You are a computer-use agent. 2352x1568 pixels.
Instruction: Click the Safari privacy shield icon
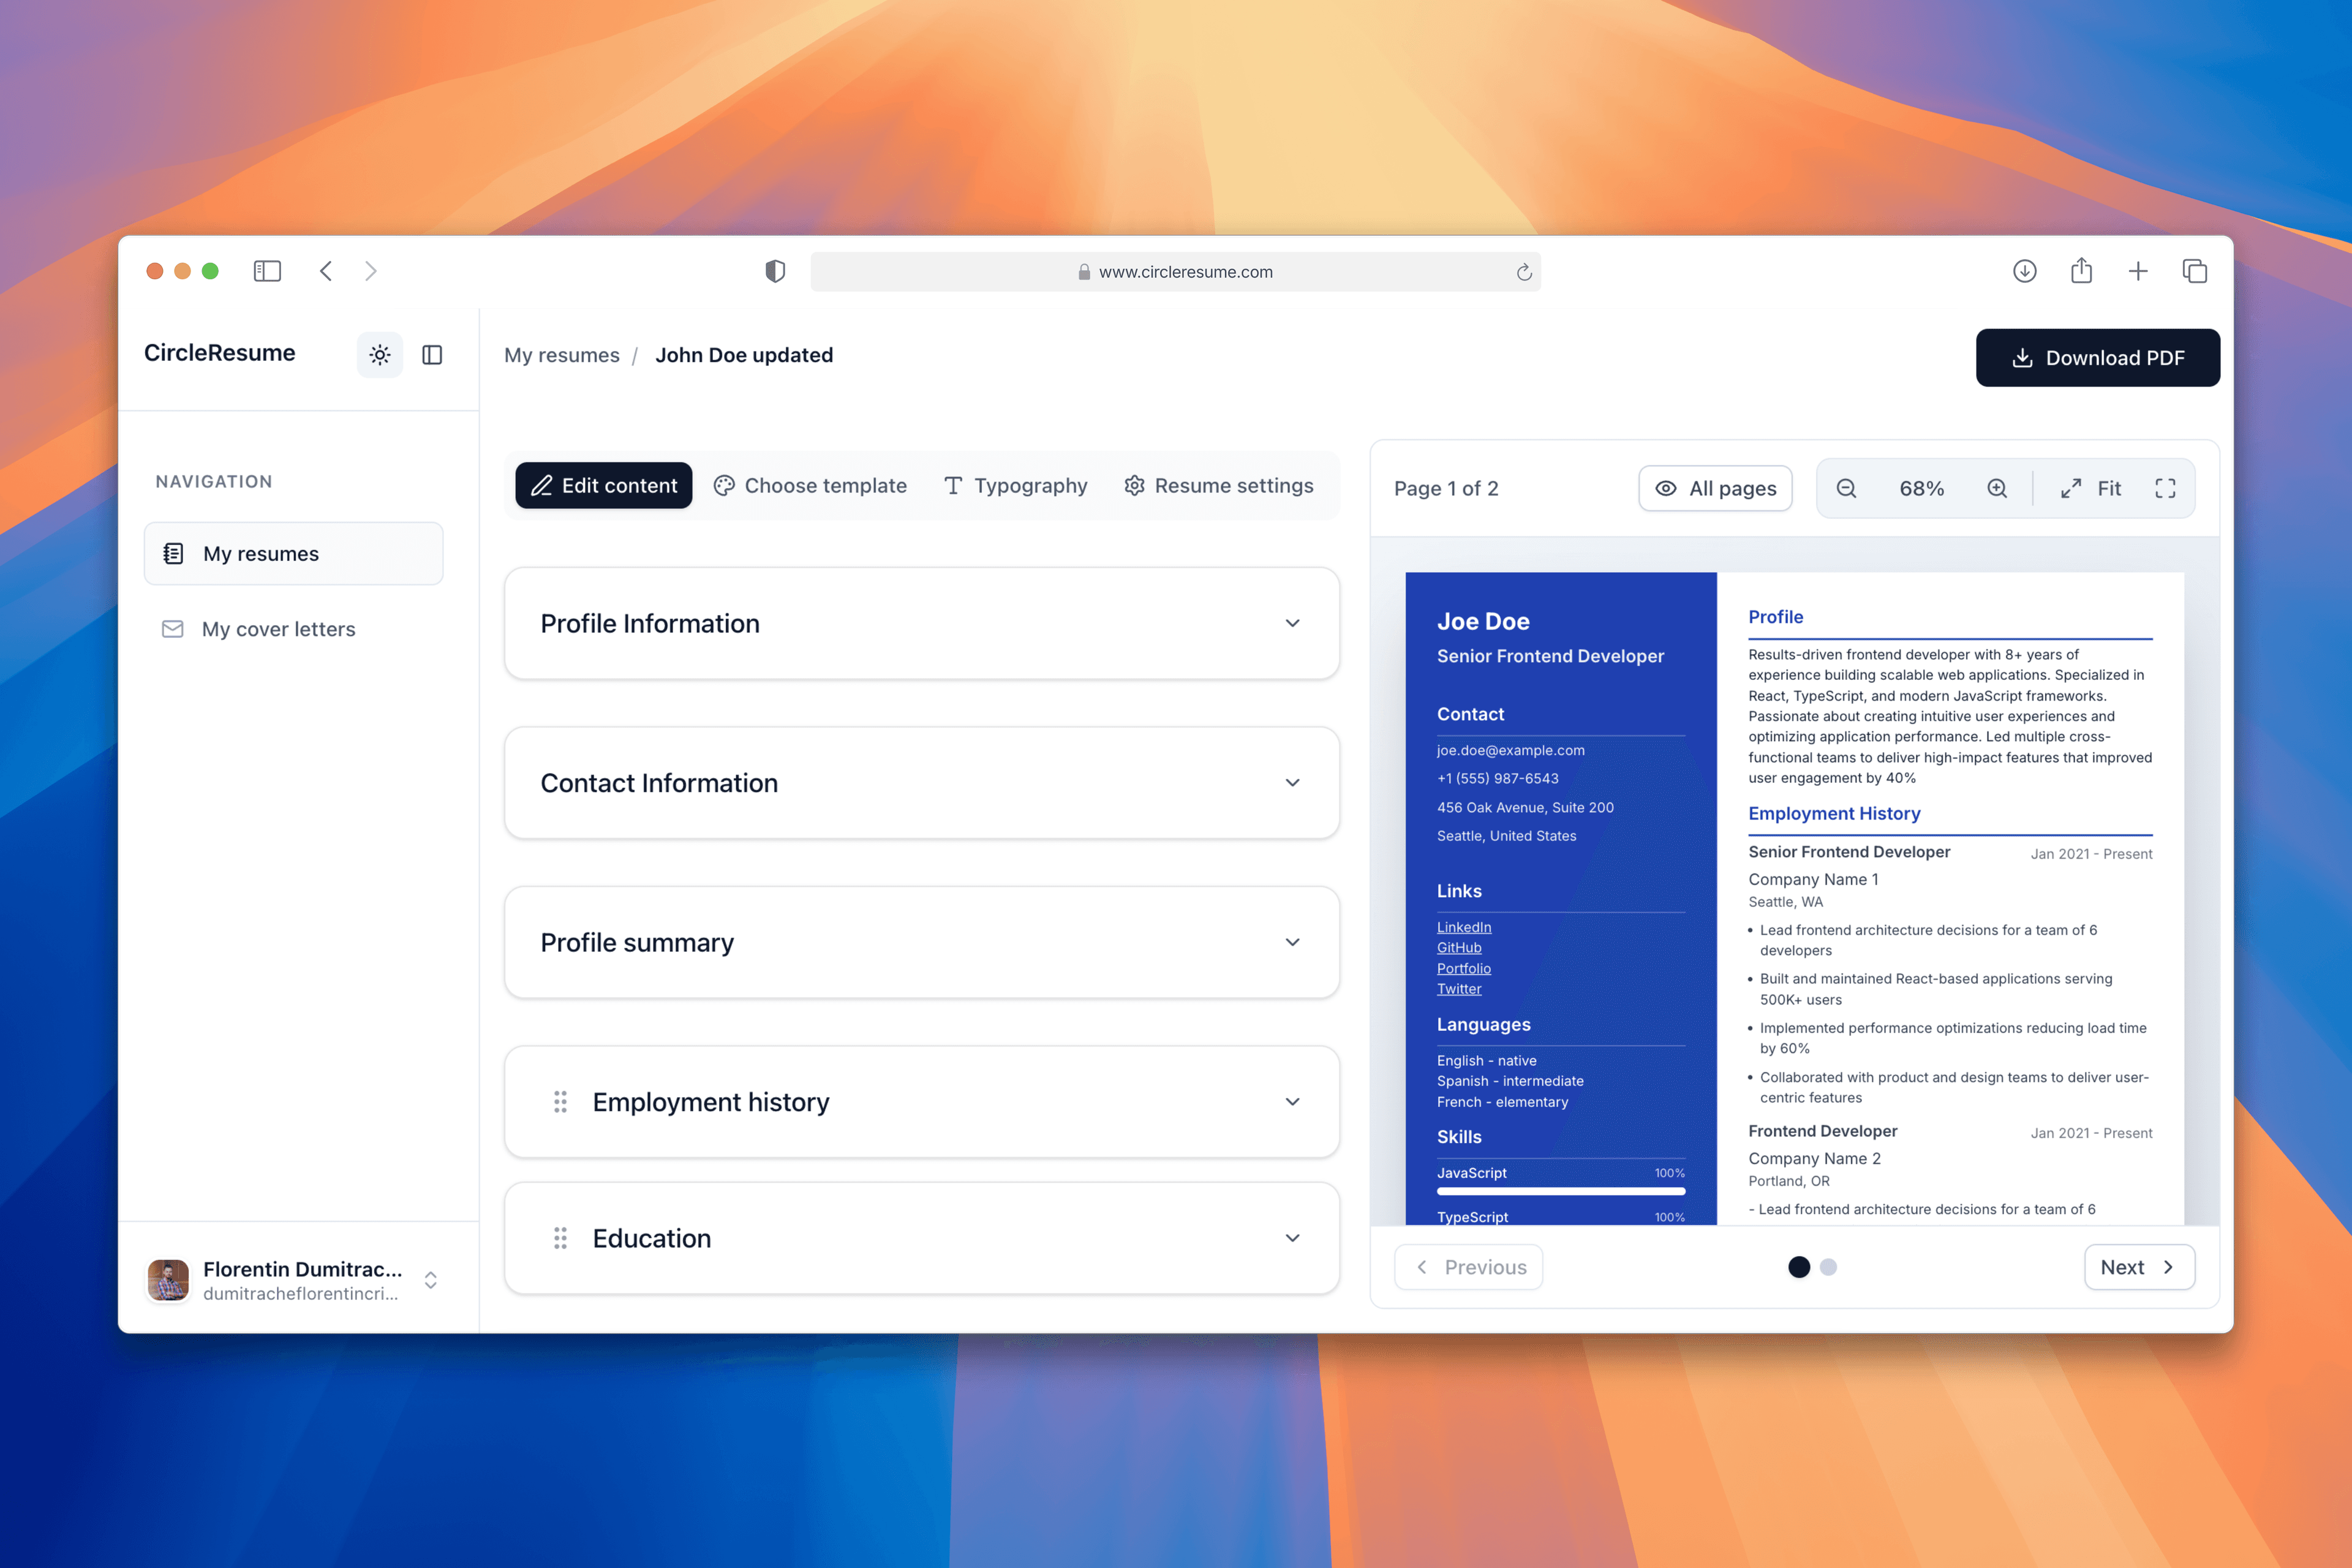click(x=775, y=271)
